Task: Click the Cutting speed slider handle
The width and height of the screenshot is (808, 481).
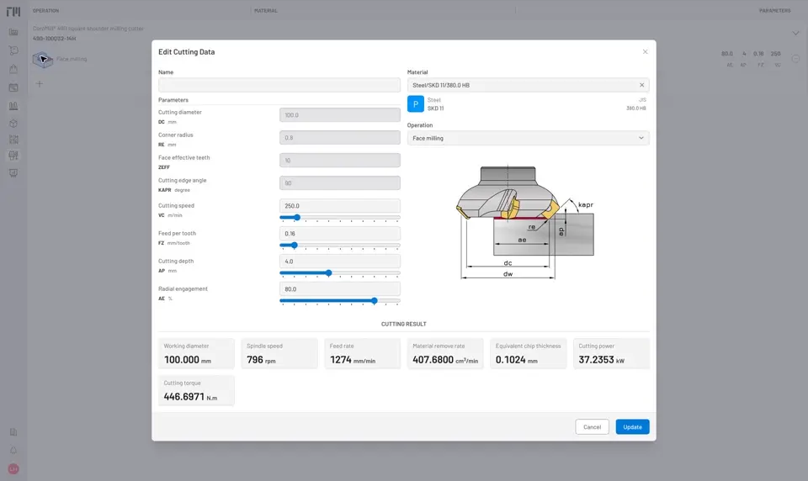Action: pos(297,217)
